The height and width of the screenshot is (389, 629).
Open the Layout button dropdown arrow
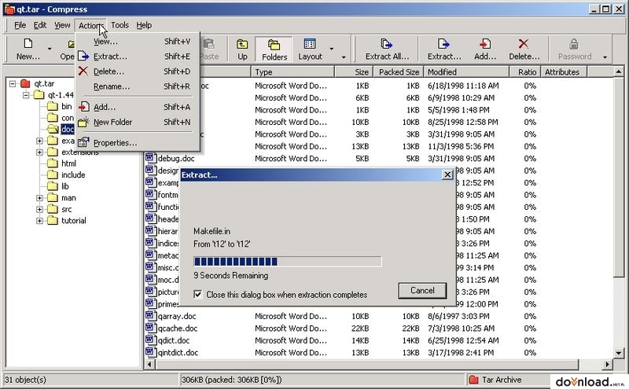pos(332,49)
